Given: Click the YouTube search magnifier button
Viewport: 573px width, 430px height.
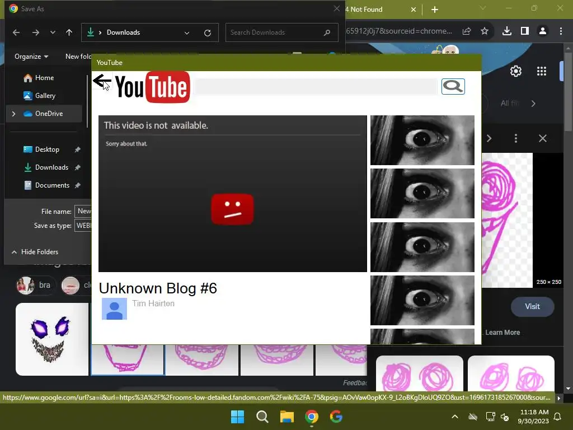Looking at the screenshot, I should point(453,86).
